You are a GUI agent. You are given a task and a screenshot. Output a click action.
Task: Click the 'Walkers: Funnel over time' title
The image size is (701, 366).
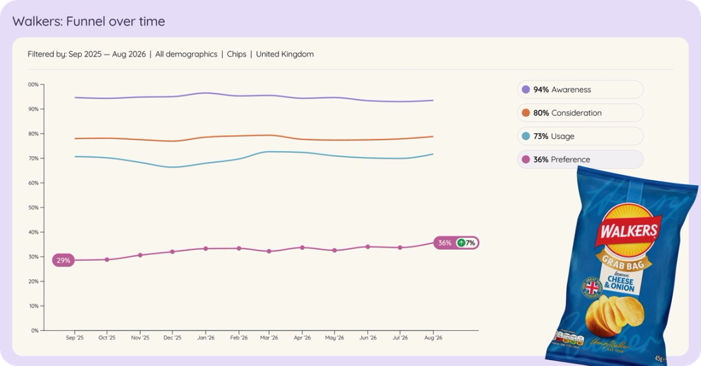88,21
